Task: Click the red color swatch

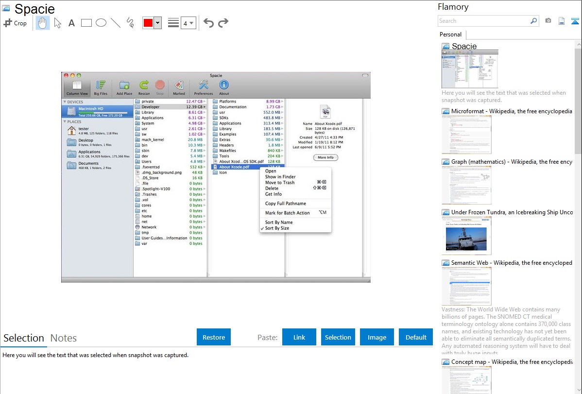Action: tap(148, 23)
